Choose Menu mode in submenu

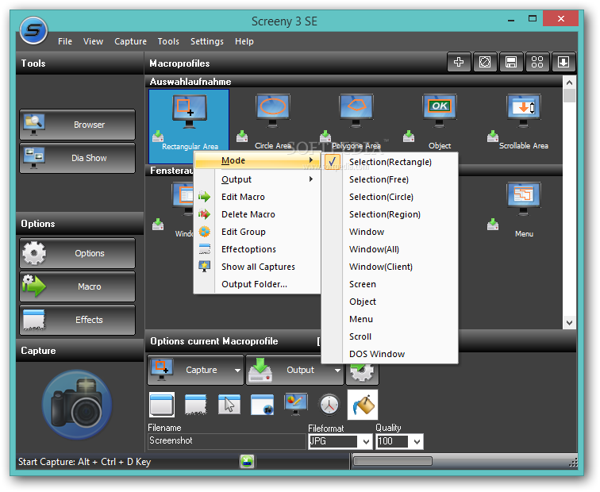click(390, 319)
